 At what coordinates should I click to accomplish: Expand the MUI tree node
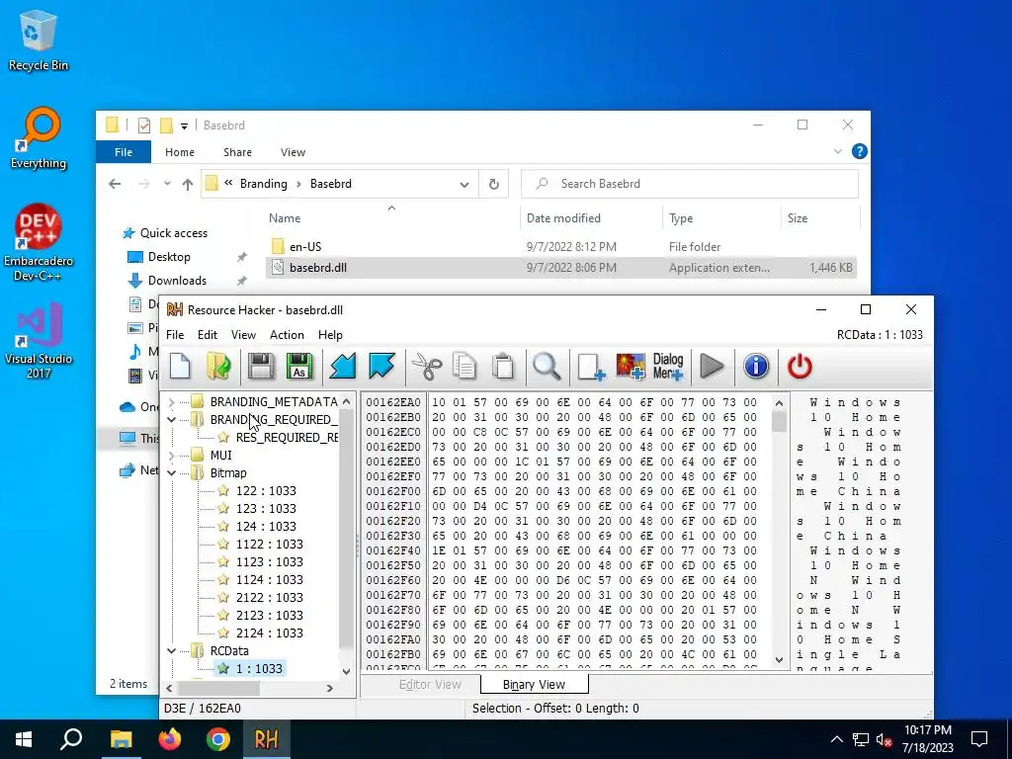click(172, 455)
